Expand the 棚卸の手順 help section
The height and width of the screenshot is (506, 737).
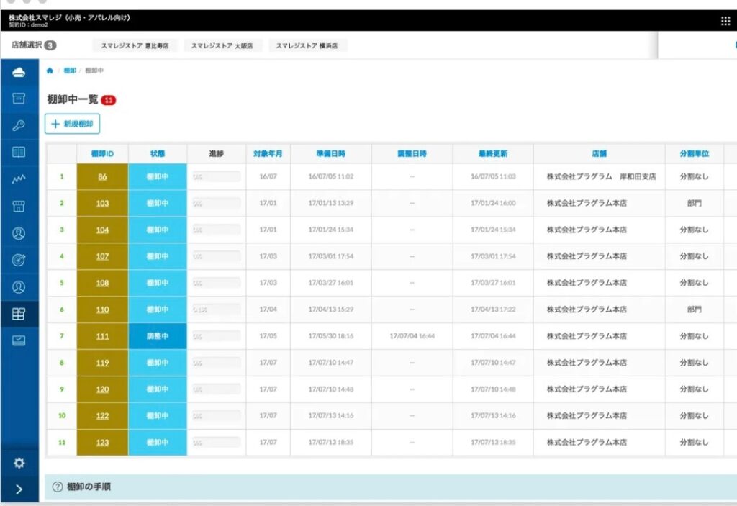click(88, 487)
